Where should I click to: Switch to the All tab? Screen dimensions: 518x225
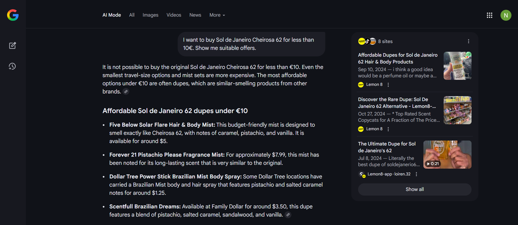tap(132, 15)
